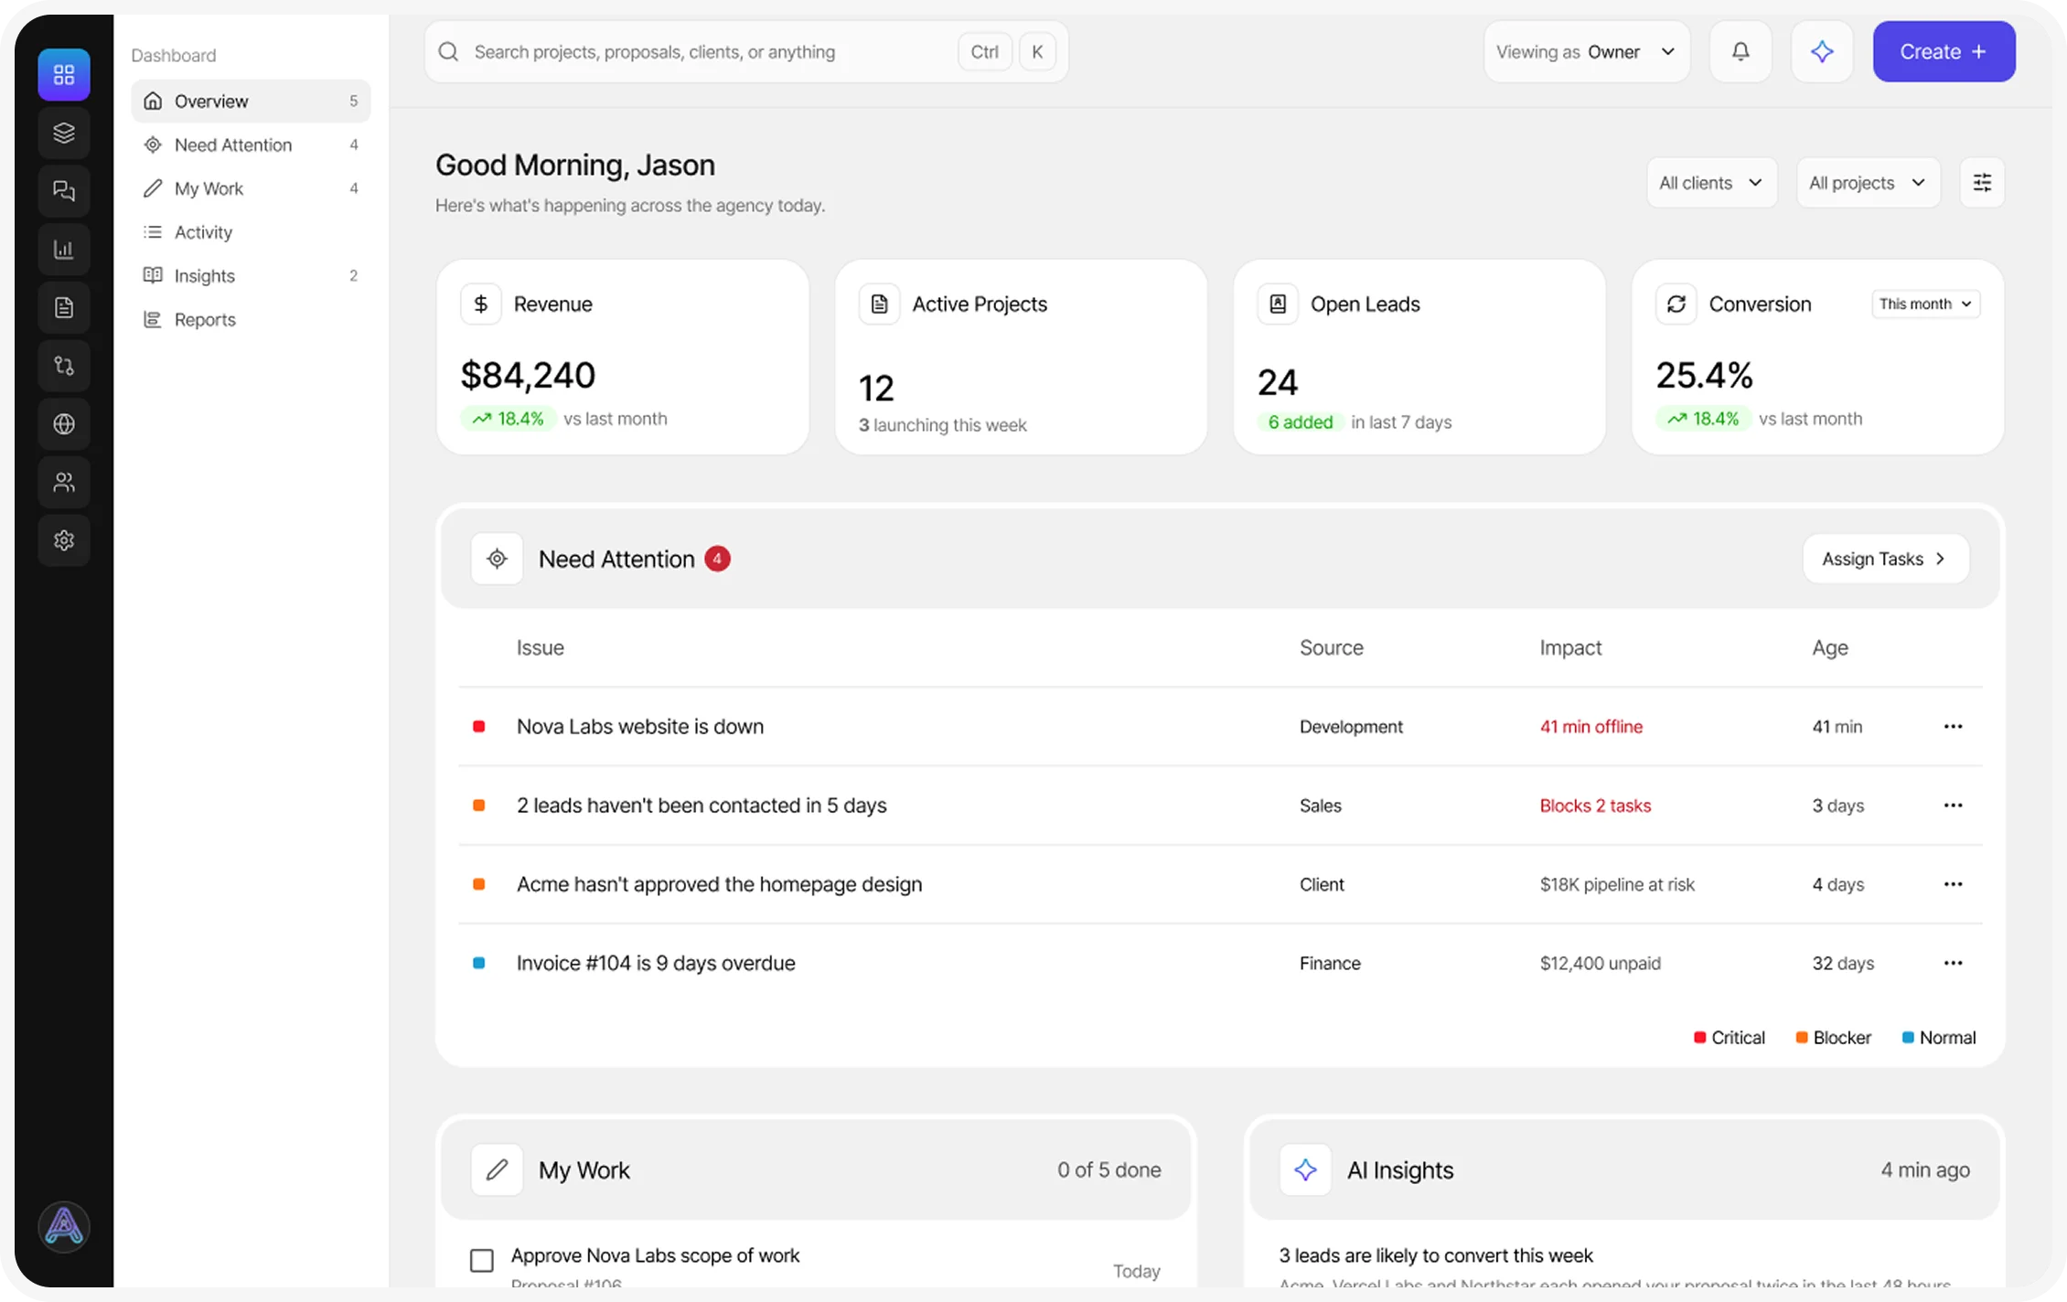This screenshot has height=1302, width=2067.
Task: Open the stacked layers icon in the left rail
Action: coord(64,133)
